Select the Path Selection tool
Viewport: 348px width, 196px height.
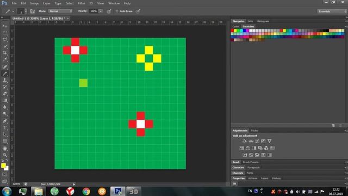(x=5, y=134)
